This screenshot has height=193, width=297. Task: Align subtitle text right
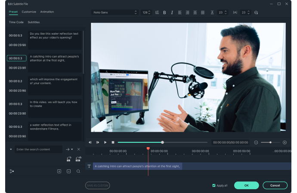187,12
